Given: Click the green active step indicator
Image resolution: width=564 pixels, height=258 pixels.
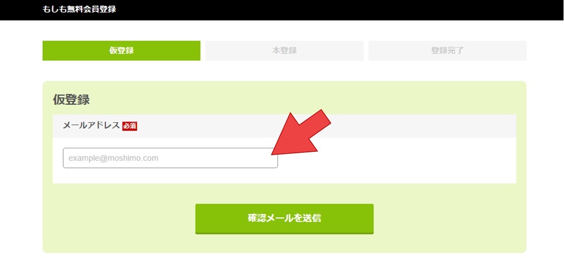Looking at the screenshot, I should tap(121, 50).
